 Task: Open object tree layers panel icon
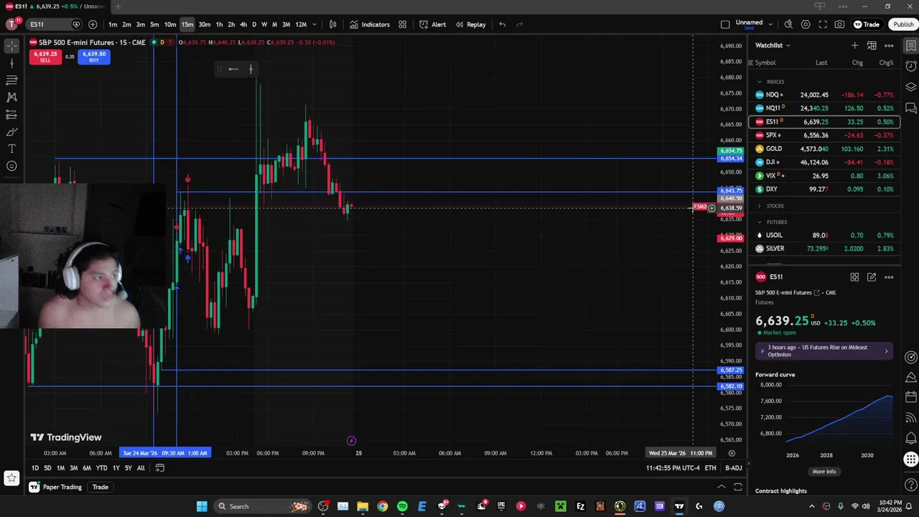point(911,88)
